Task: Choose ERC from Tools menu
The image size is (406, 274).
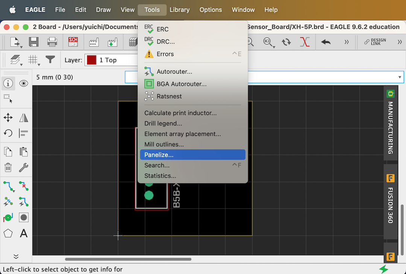Action: (x=192, y=29)
